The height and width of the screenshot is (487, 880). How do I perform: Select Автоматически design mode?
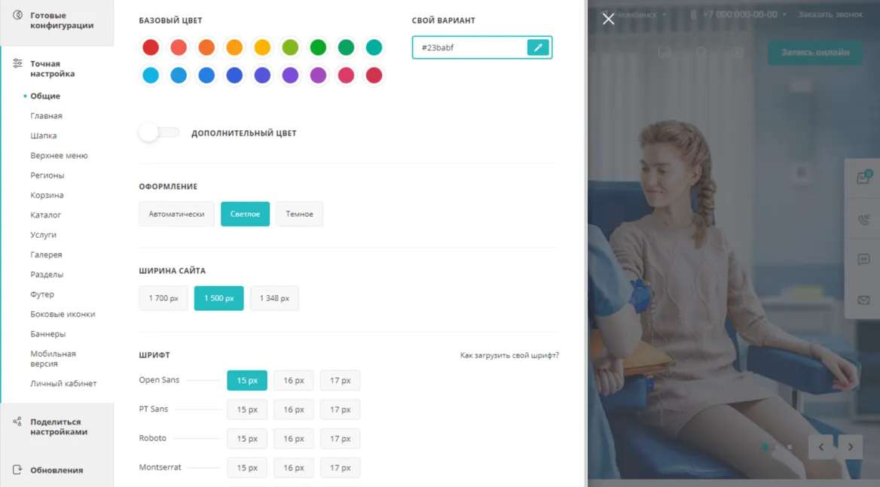tap(176, 214)
